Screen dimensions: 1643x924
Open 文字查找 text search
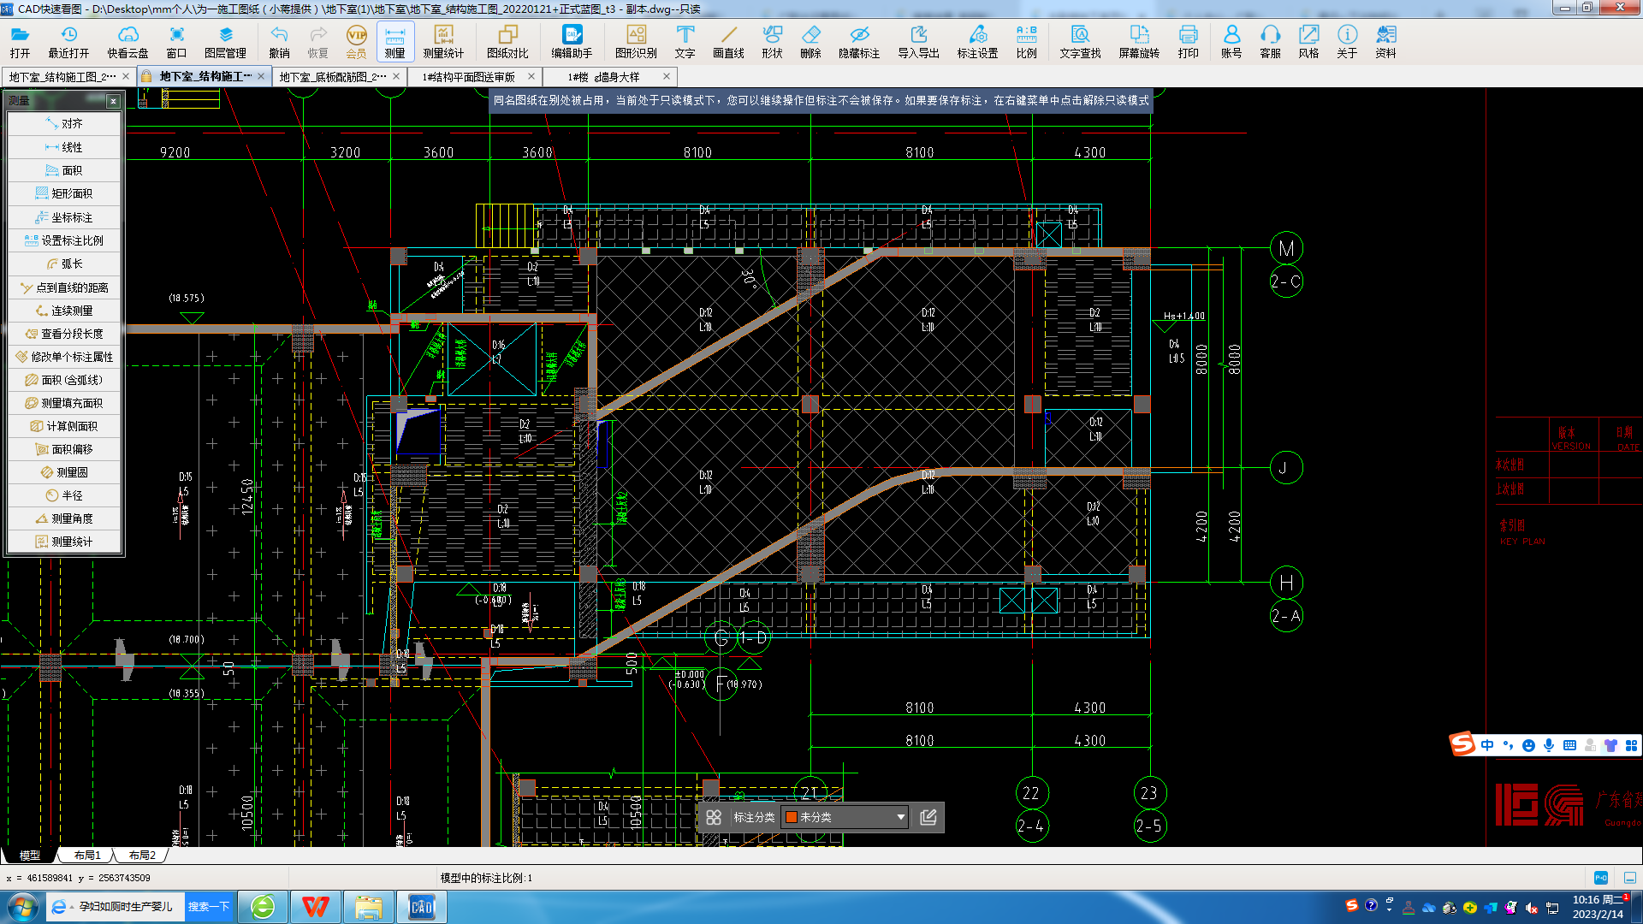[1080, 41]
